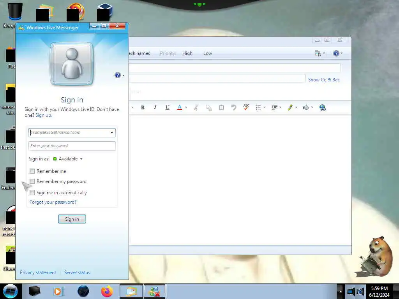Launch Firefox from the taskbar
Screen dimensions: 399x299
(107, 291)
